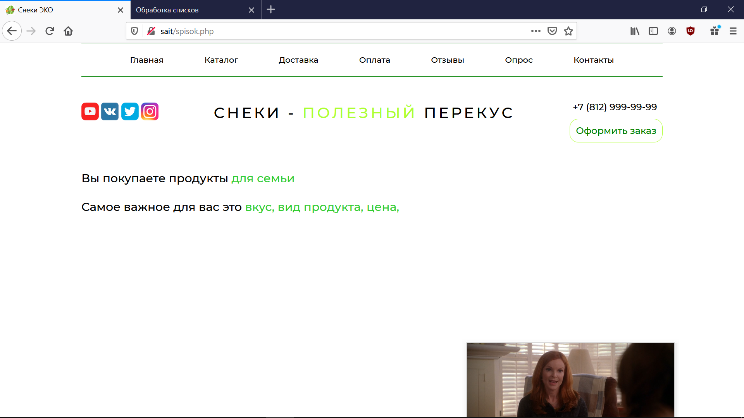Save page to Pocket

552,31
